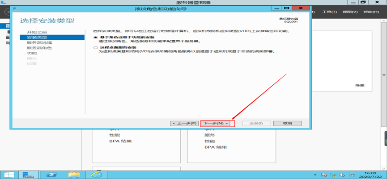Cancel the wizard with 取消

pos(288,123)
